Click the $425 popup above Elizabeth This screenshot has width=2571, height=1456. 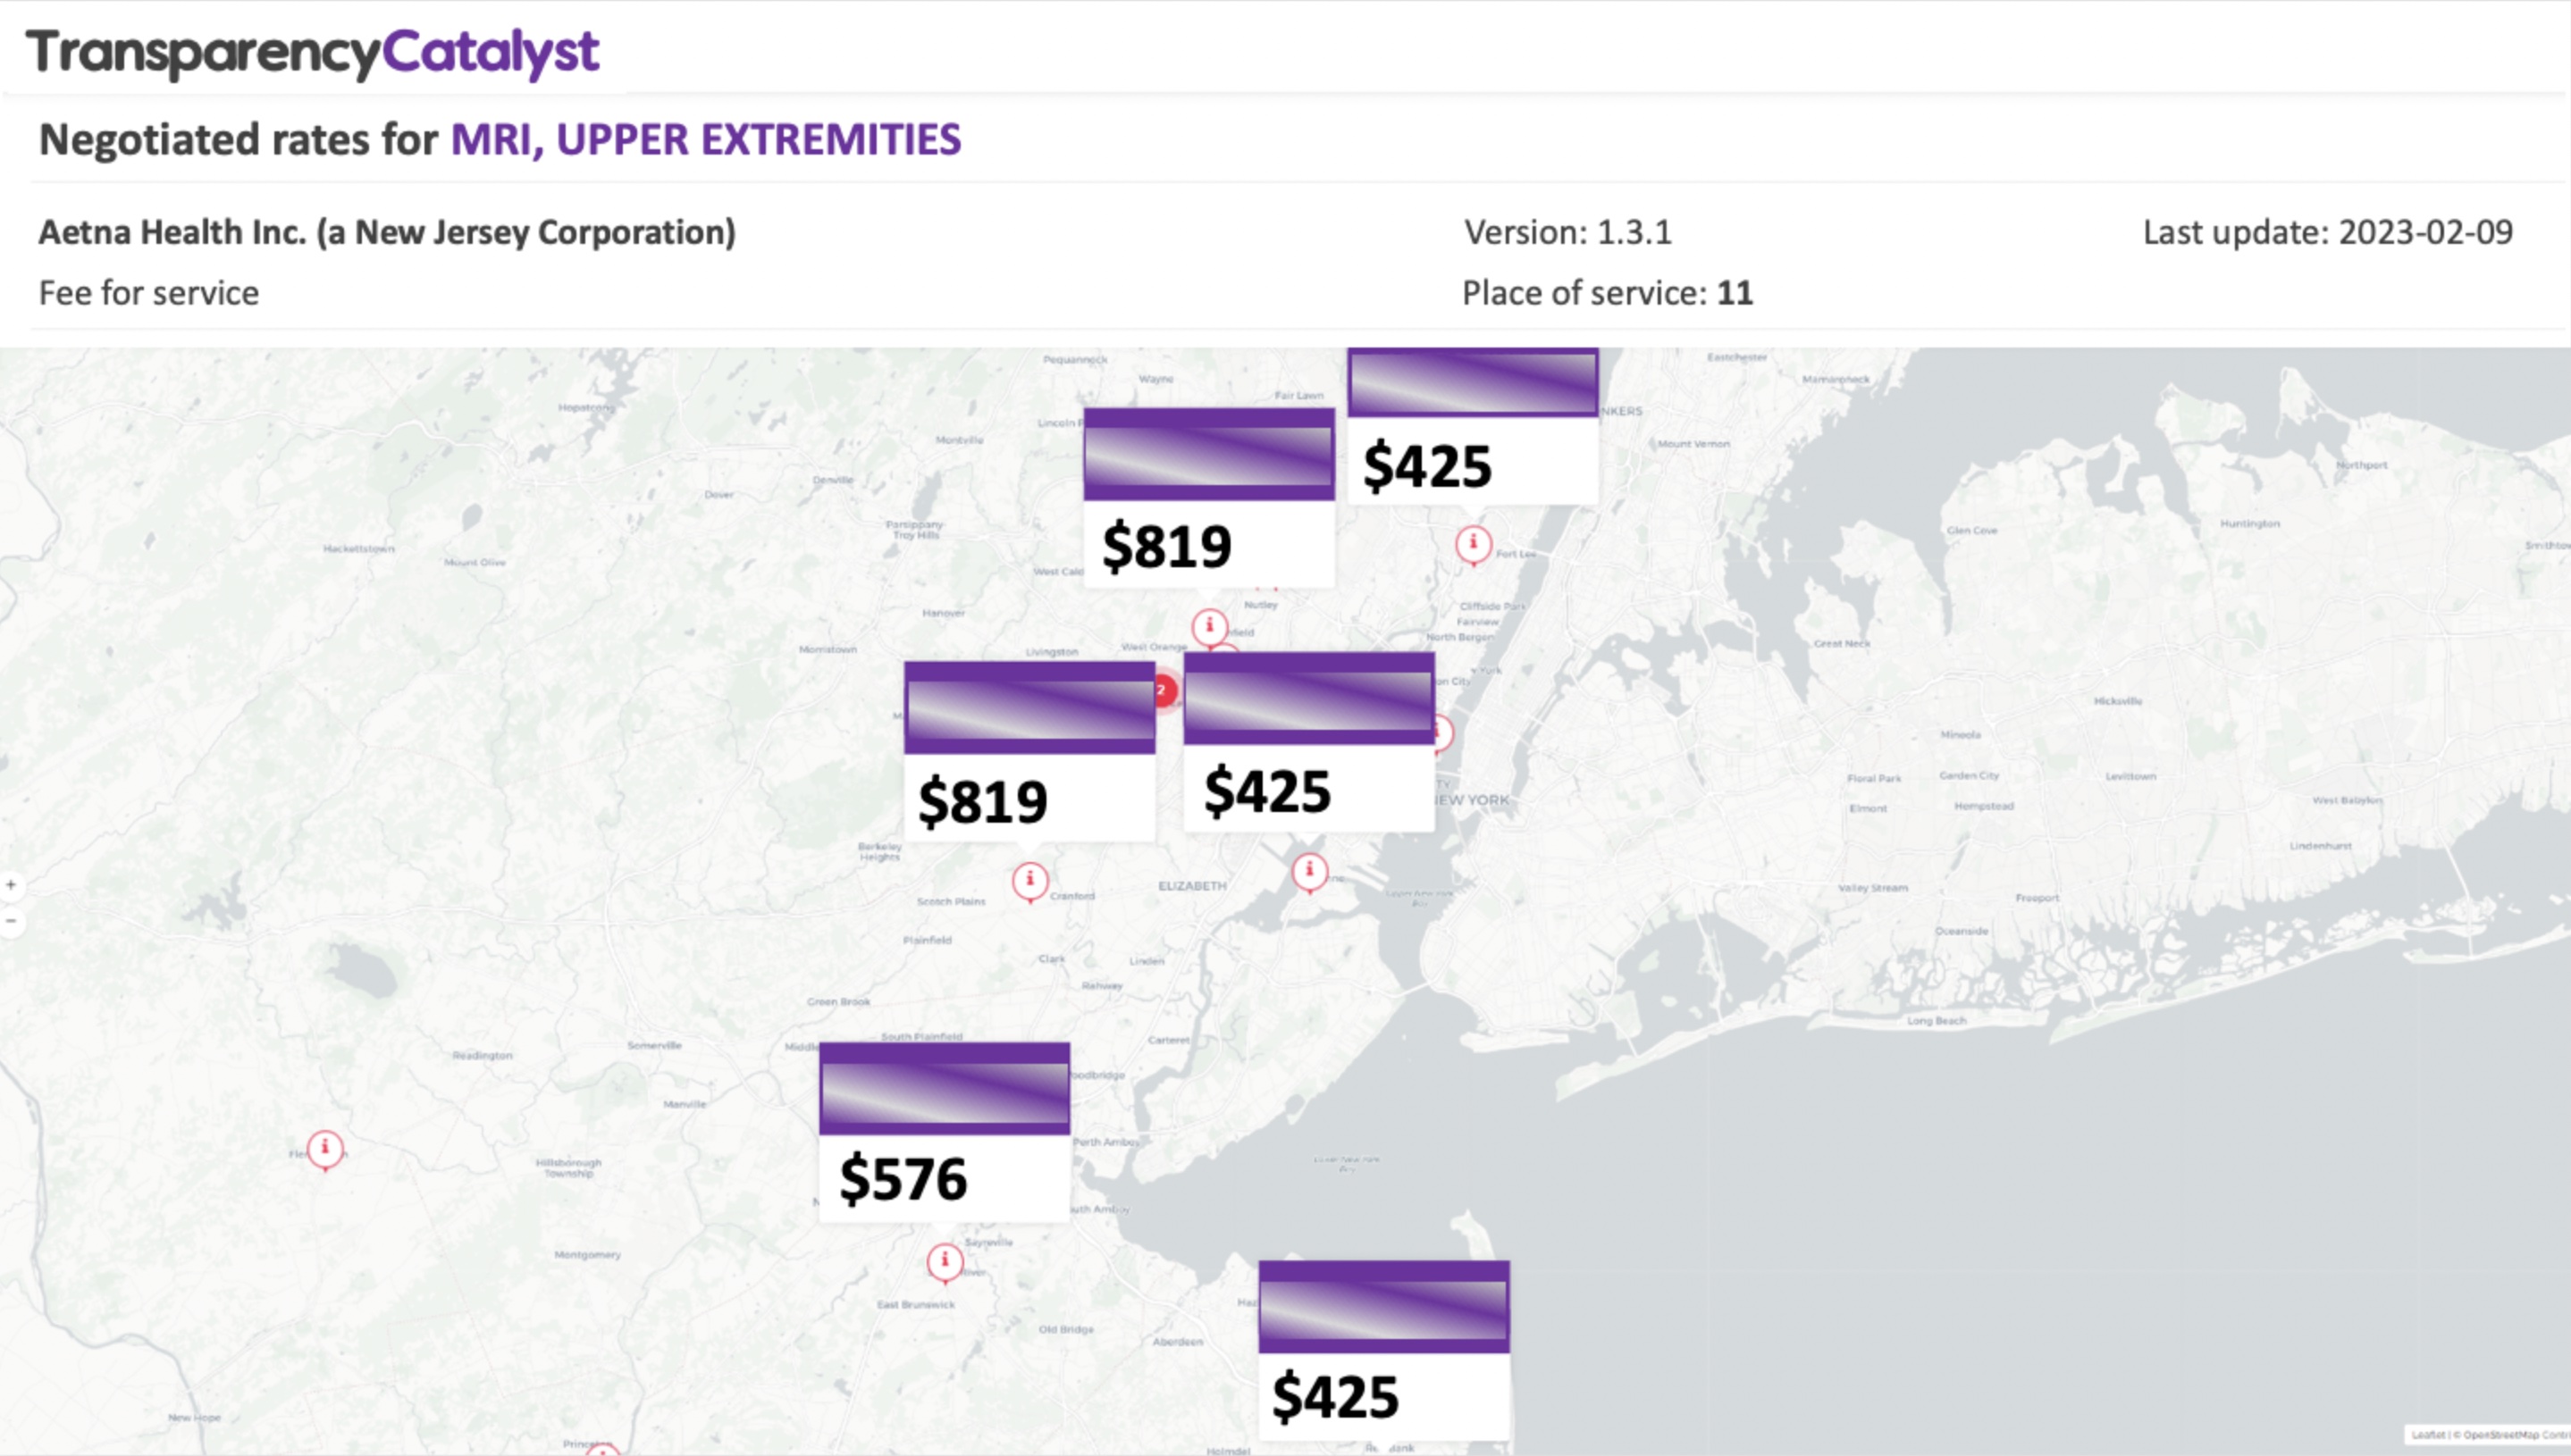(x=1308, y=742)
